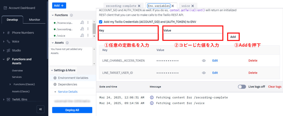Collapse the Assets section
The height and width of the screenshot is (116, 283).
(x=53, y=43)
